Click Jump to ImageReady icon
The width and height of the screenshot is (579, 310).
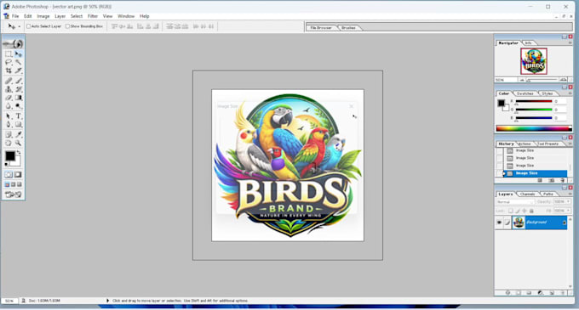(14, 194)
